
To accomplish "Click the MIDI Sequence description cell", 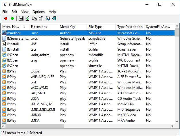I will [129, 110].
